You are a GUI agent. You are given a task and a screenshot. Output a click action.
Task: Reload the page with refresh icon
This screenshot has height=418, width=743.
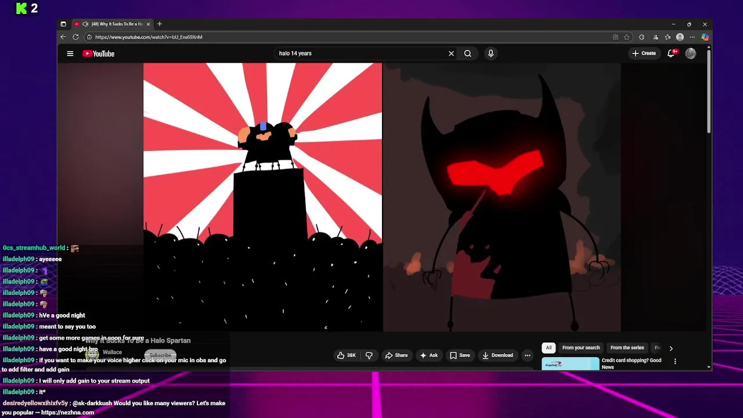[75, 37]
